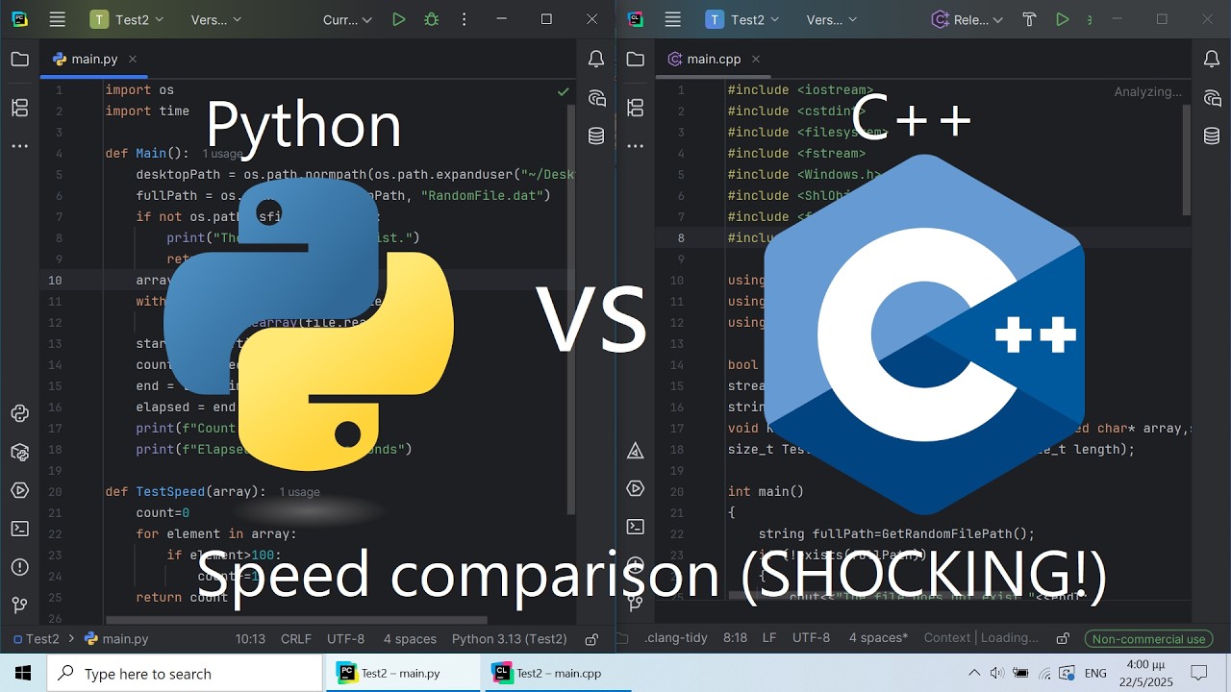The height and width of the screenshot is (692, 1231).
Task: Open the Terminal tool window in CLion
Action: 635,527
